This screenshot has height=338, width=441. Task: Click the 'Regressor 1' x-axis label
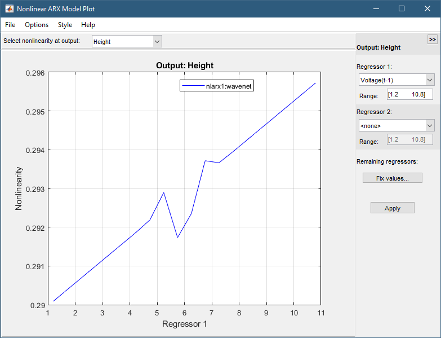185,324
